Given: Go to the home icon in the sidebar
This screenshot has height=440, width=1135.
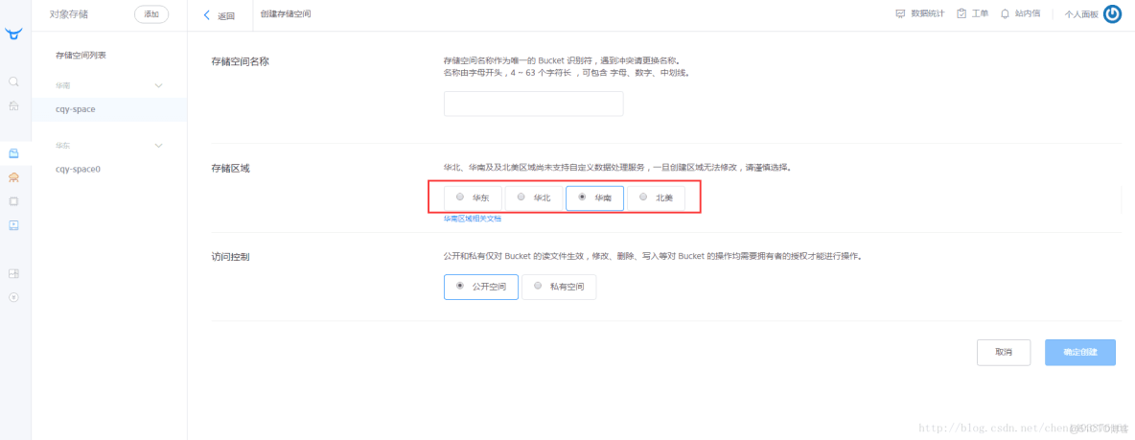Looking at the screenshot, I should pyautogui.click(x=13, y=106).
